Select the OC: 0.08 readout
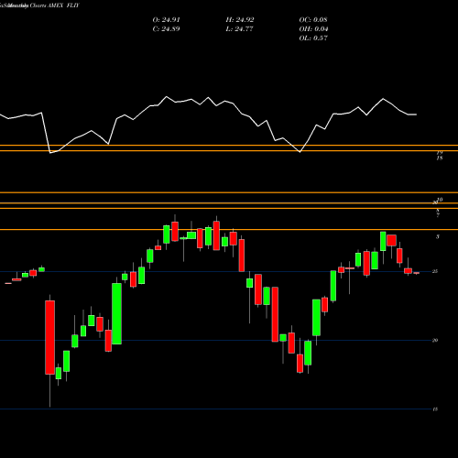Screen dimensions: 458x458 point(313,20)
